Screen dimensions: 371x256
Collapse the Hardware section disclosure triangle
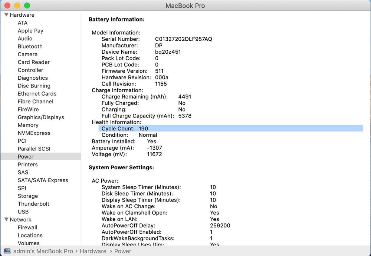6,15
